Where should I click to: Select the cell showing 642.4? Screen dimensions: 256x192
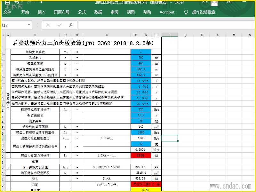point(141,75)
